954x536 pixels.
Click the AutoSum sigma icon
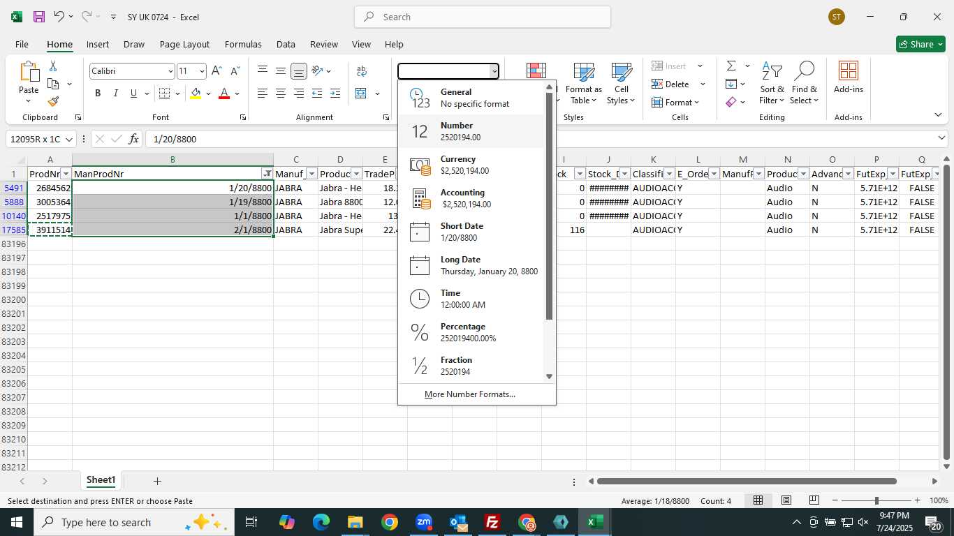(x=731, y=66)
